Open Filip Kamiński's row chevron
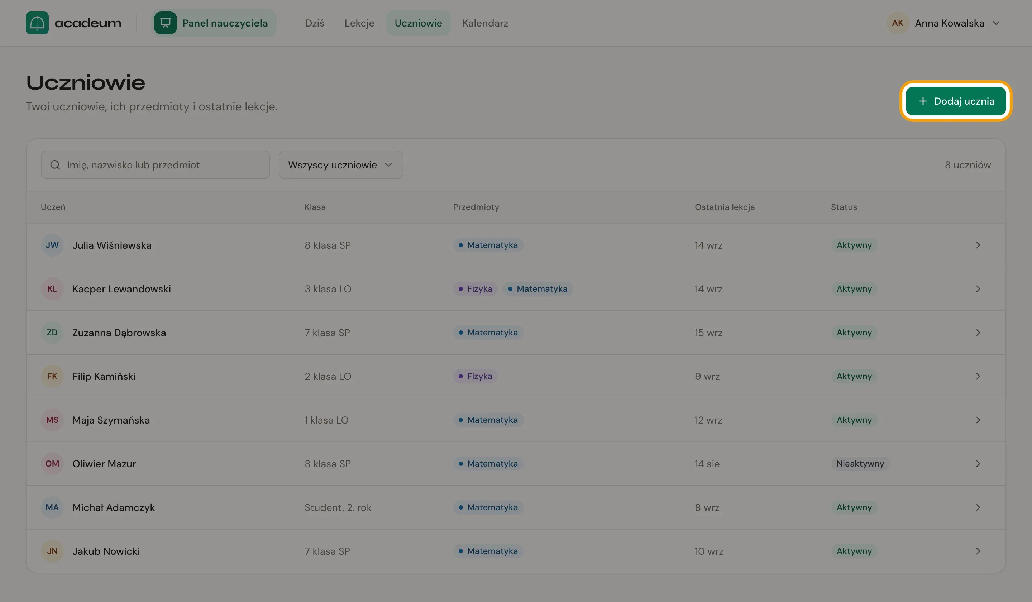The height and width of the screenshot is (602, 1032). point(978,376)
